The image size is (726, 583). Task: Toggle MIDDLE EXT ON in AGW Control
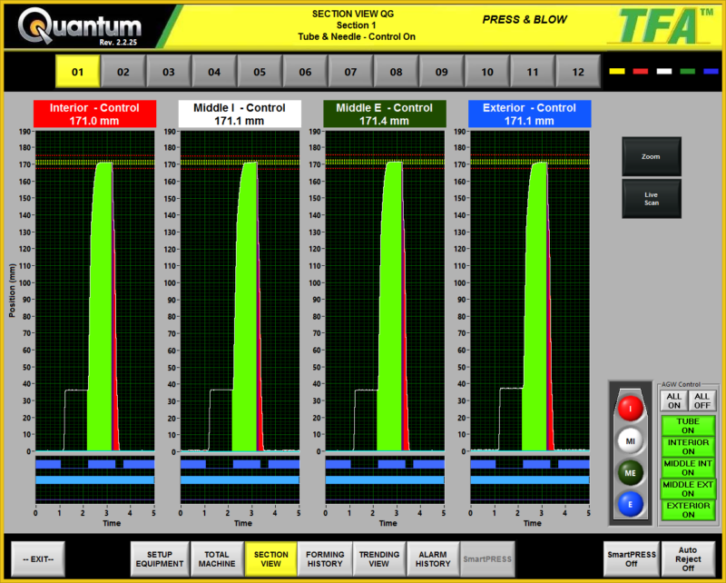click(688, 489)
